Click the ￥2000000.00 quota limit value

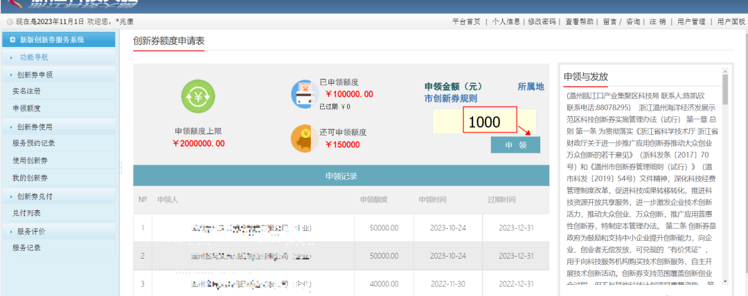[x=199, y=143]
